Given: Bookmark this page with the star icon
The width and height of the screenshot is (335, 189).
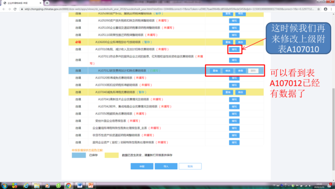Looking at the screenshot, I should click(x=319, y=9).
